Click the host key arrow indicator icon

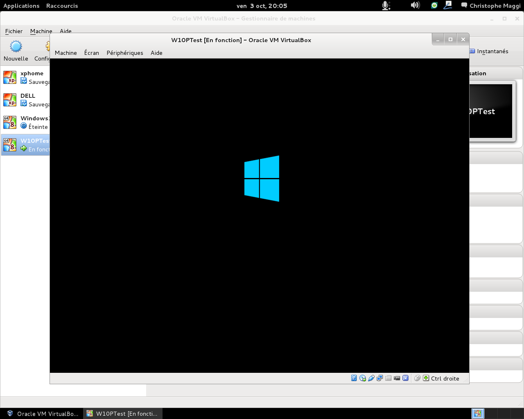(426, 378)
